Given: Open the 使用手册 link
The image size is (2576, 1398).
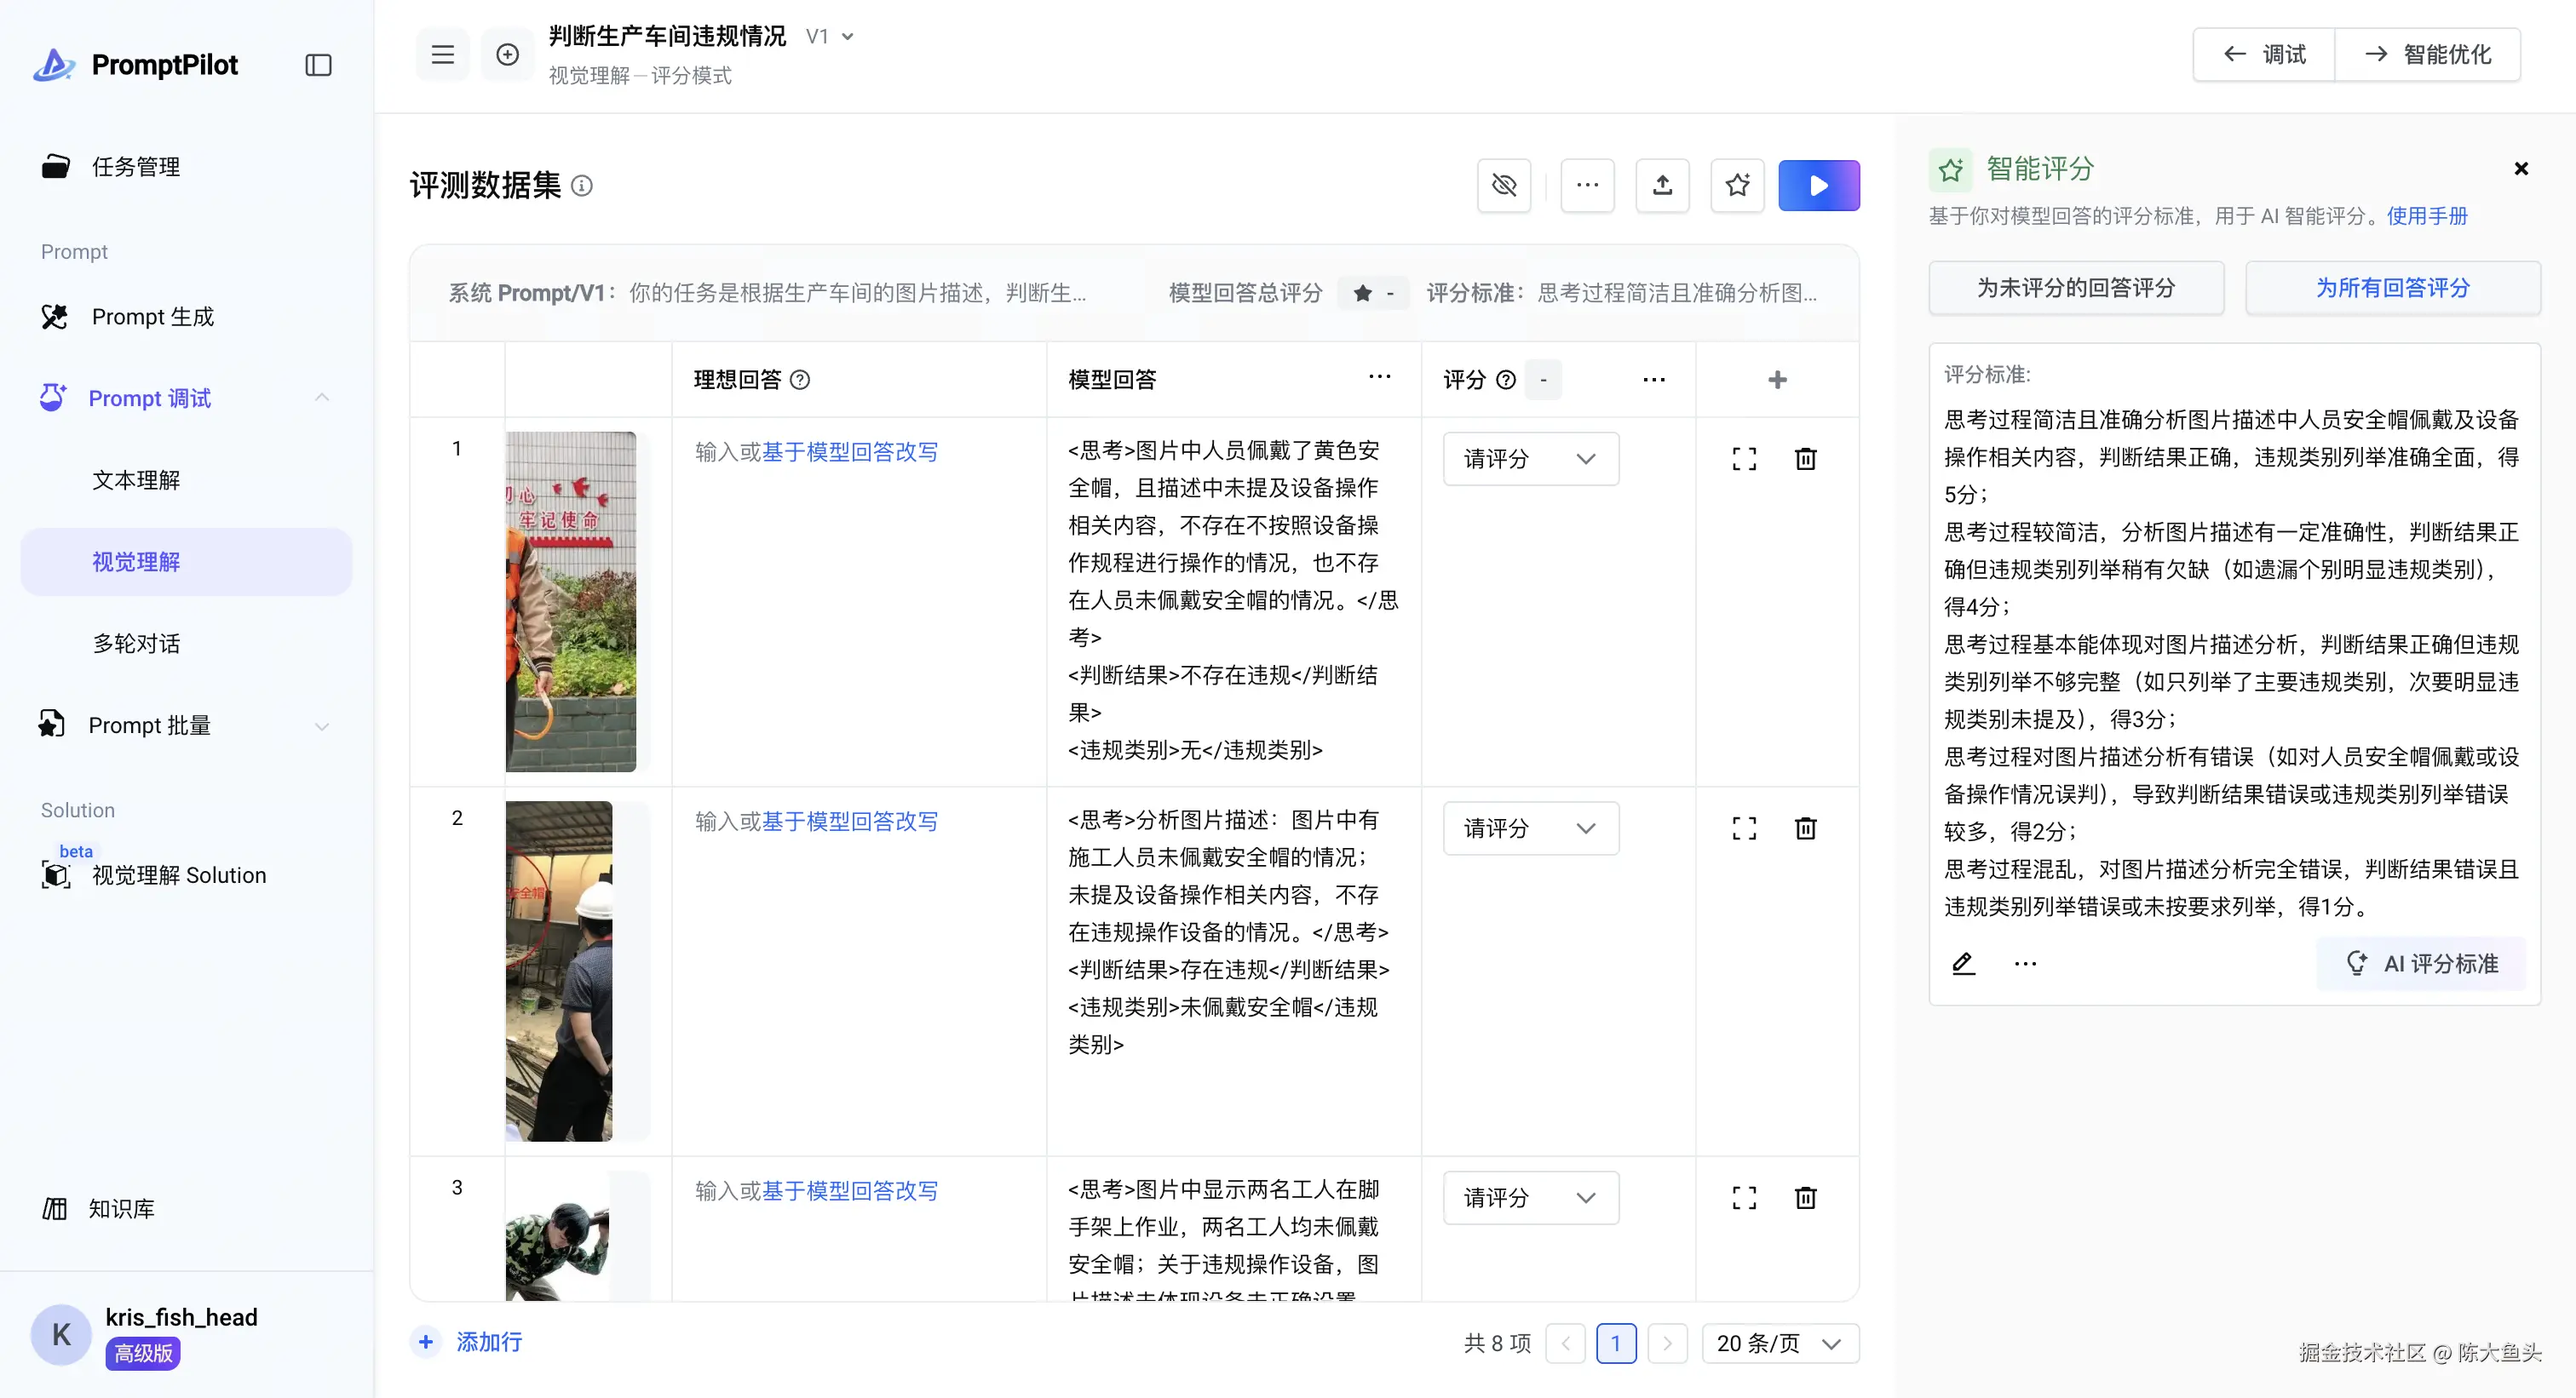Looking at the screenshot, I should click(x=2426, y=216).
